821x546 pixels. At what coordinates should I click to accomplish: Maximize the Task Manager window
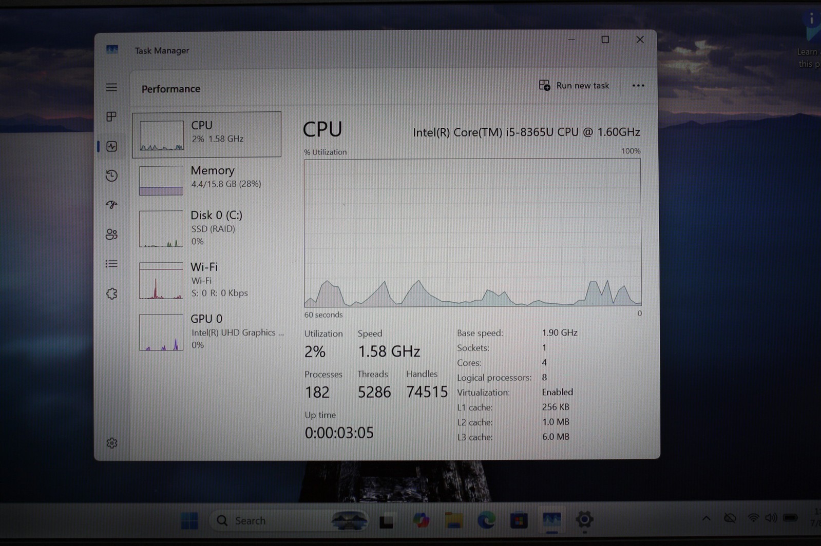point(605,40)
